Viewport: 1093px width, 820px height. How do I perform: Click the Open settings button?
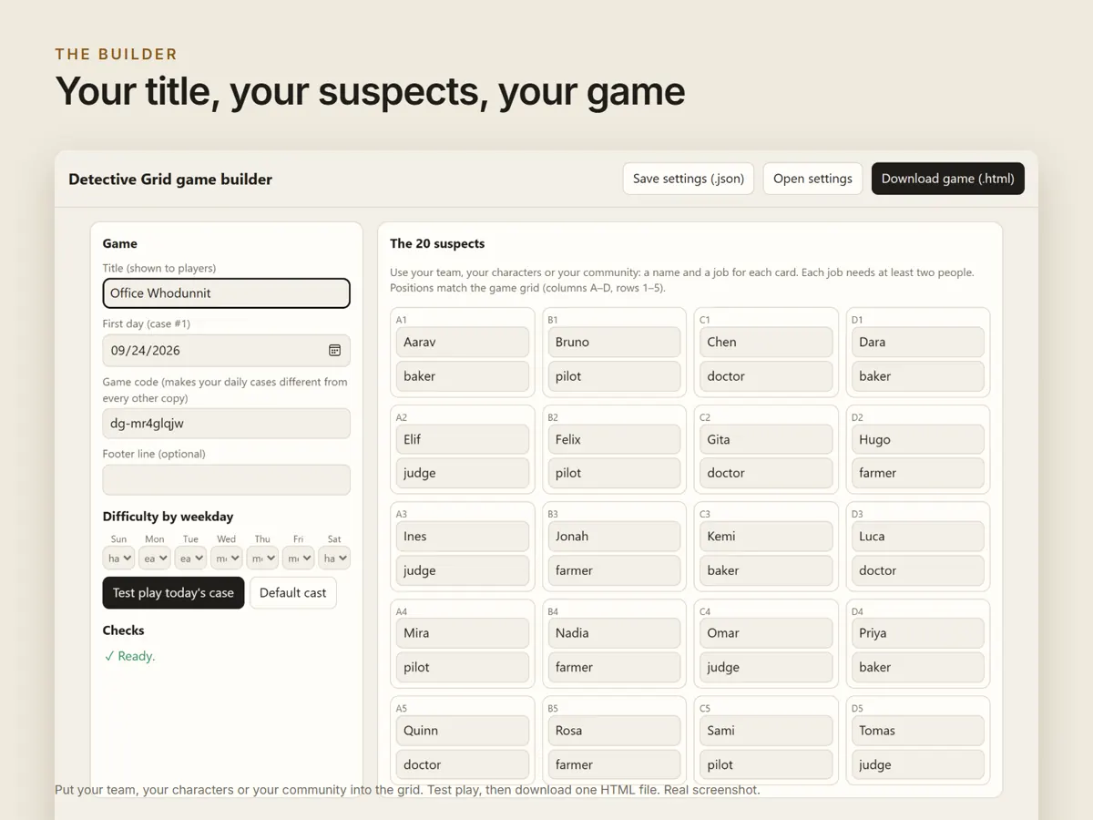[812, 179]
